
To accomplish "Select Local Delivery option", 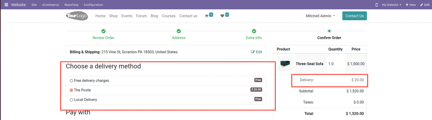I will [71, 100].
